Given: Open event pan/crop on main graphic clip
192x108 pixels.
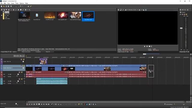Looking at the screenshot, I should pos(63,66).
